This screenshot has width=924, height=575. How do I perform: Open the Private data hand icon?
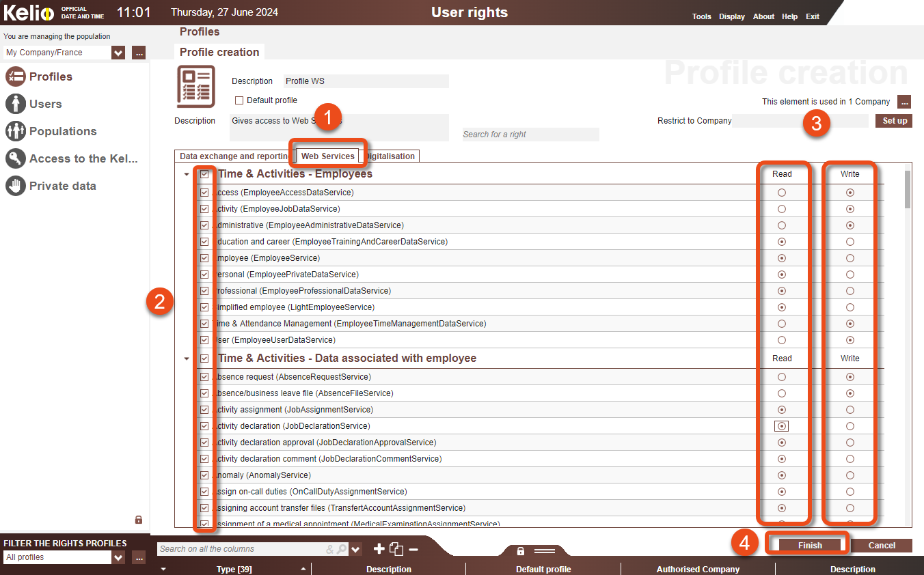[15, 186]
